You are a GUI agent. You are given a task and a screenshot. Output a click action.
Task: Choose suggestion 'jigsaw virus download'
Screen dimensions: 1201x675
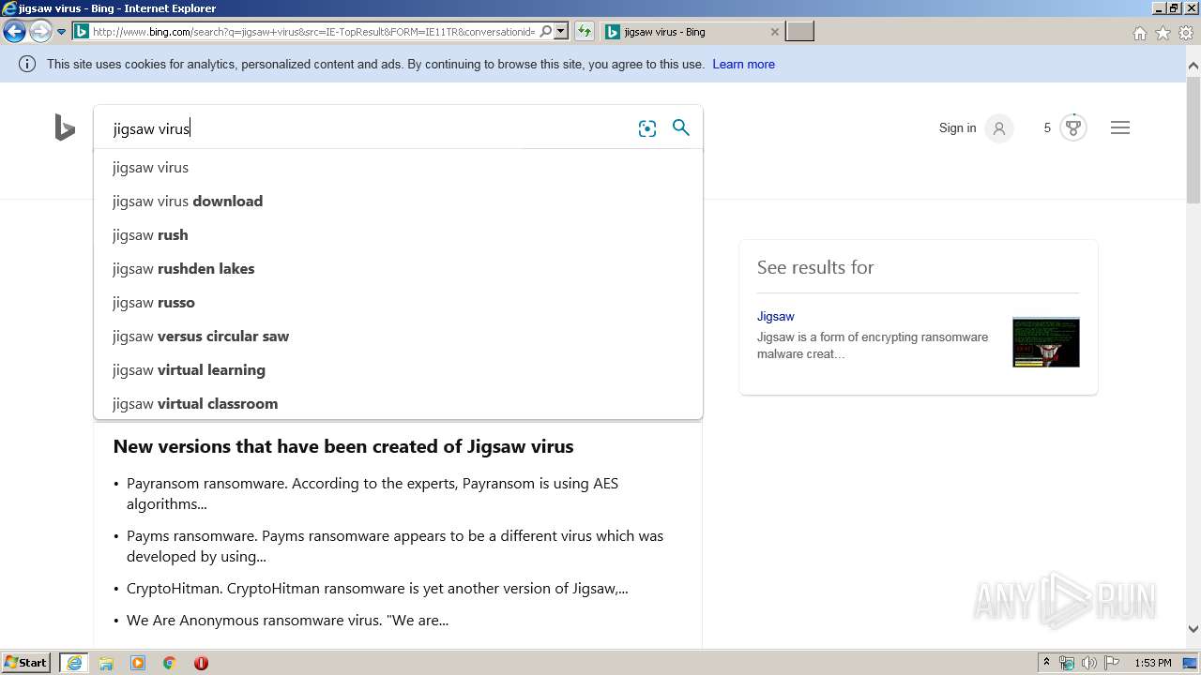click(398, 202)
